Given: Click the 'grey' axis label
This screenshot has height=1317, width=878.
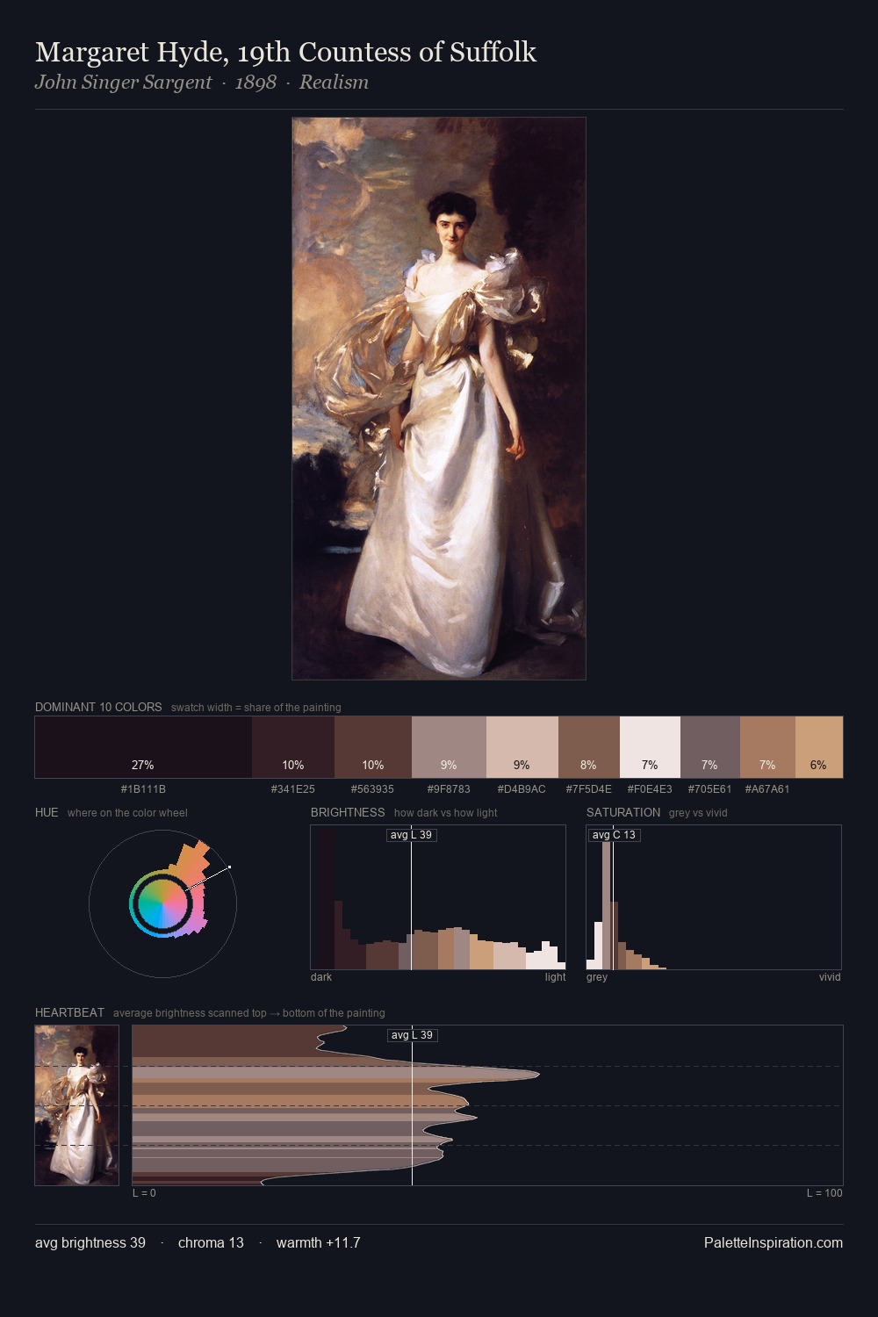Looking at the screenshot, I should (x=597, y=977).
